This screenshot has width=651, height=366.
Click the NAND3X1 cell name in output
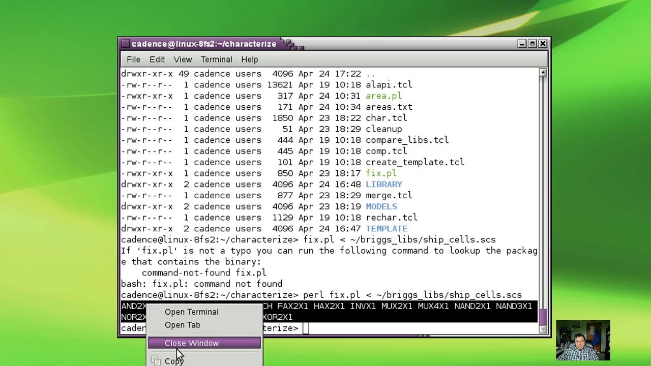tap(514, 307)
